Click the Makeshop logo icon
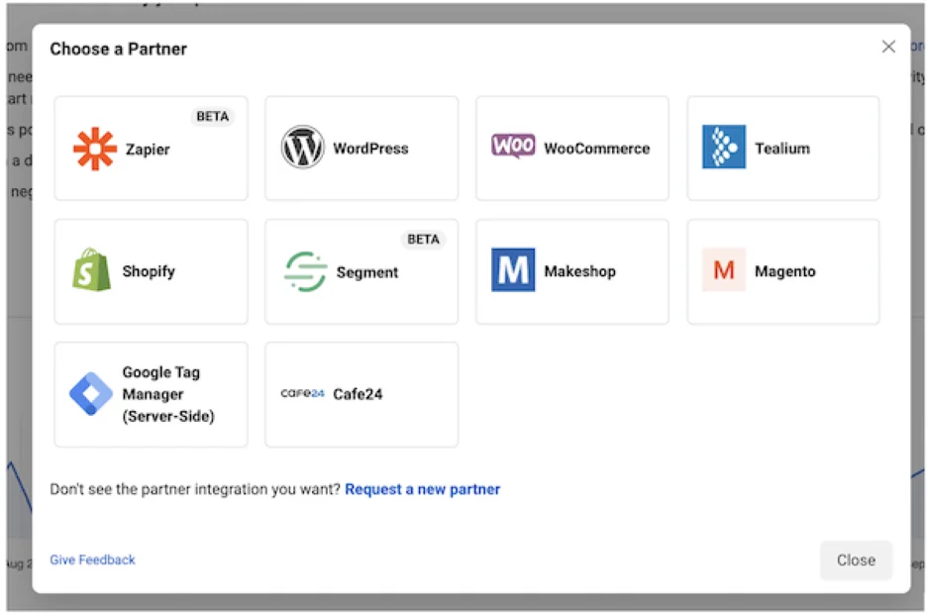Viewport: 928px width, 614px height. tap(511, 268)
